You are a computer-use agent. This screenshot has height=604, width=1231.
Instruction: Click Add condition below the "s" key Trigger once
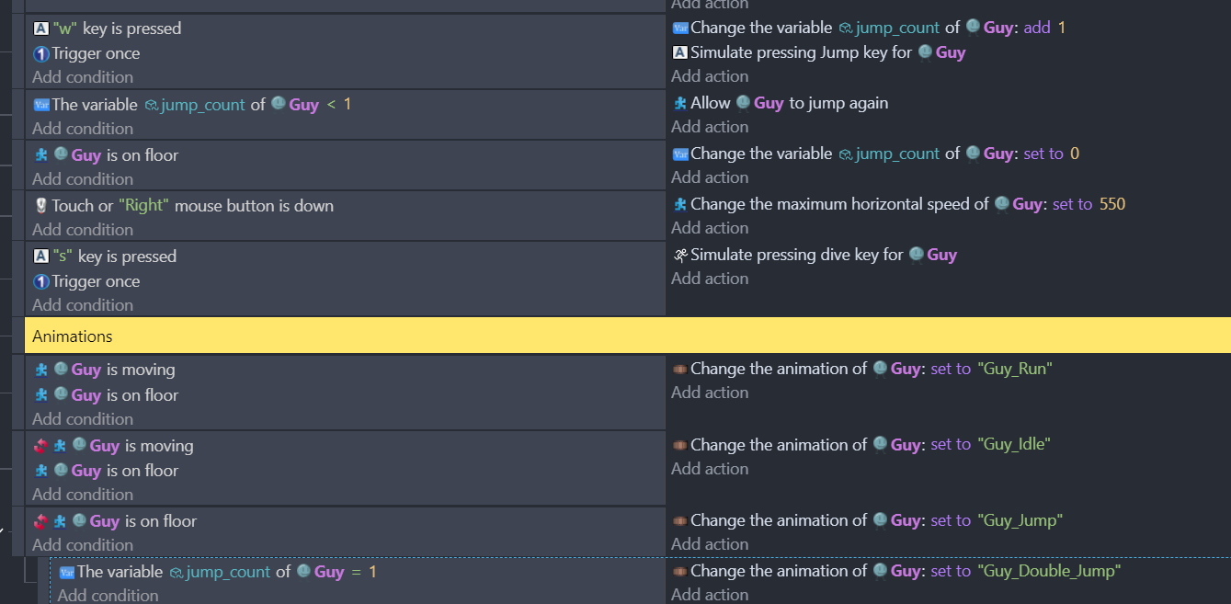click(x=83, y=305)
